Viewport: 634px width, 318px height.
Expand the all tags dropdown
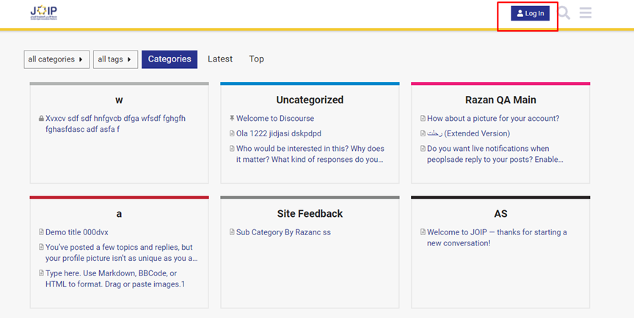(115, 59)
